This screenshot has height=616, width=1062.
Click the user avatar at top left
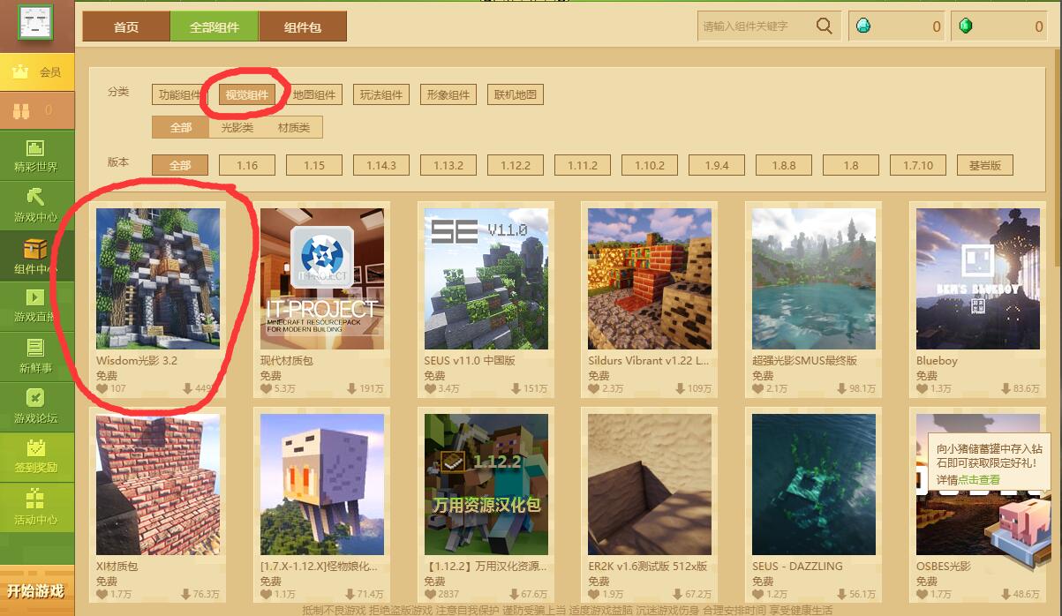[x=35, y=23]
